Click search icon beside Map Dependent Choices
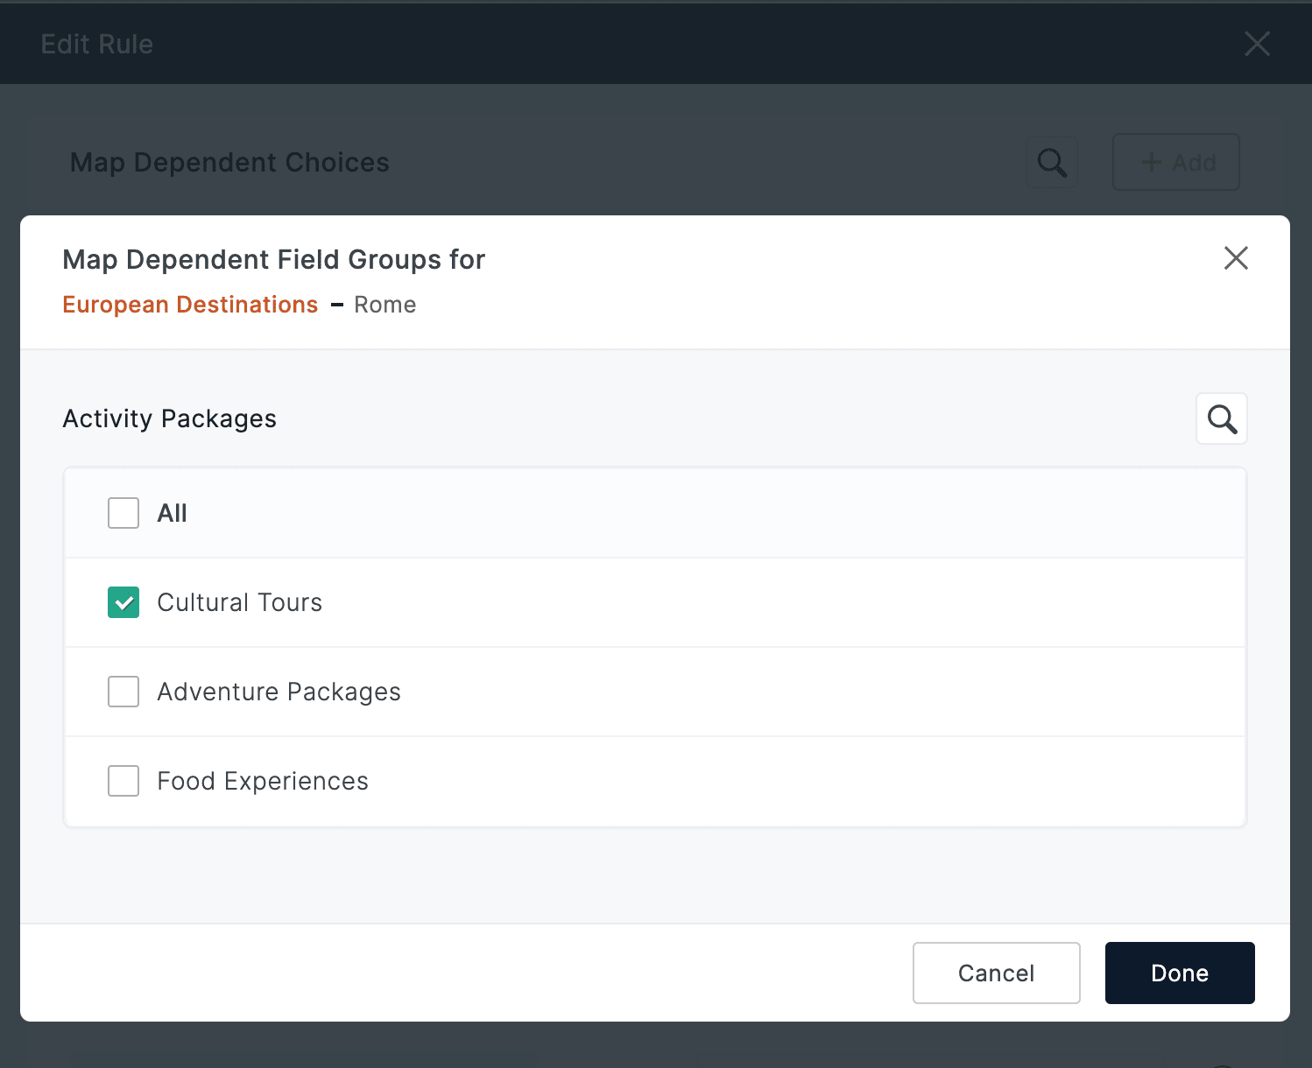The height and width of the screenshot is (1068, 1312). coord(1052,162)
